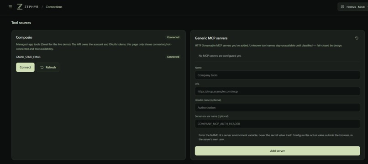The height and width of the screenshot is (164, 368).
Task: Click the Generic MCP servers heading
Action: click(x=211, y=38)
